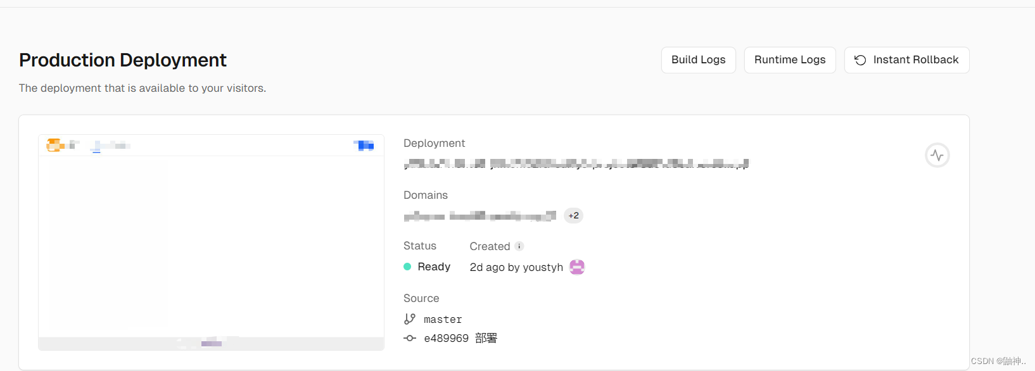Open the blurred domain link
Image resolution: width=1035 pixels, height=371 pixels.
point(479,216)
